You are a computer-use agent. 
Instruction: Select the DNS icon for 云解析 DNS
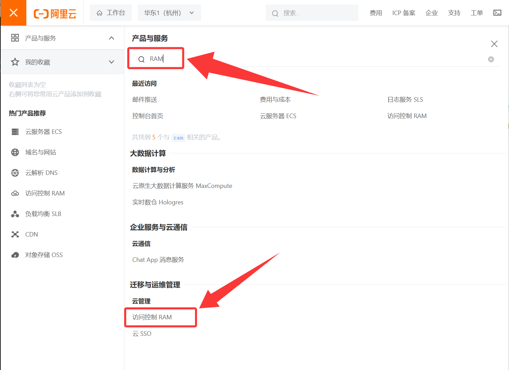[x=15, y=173]
